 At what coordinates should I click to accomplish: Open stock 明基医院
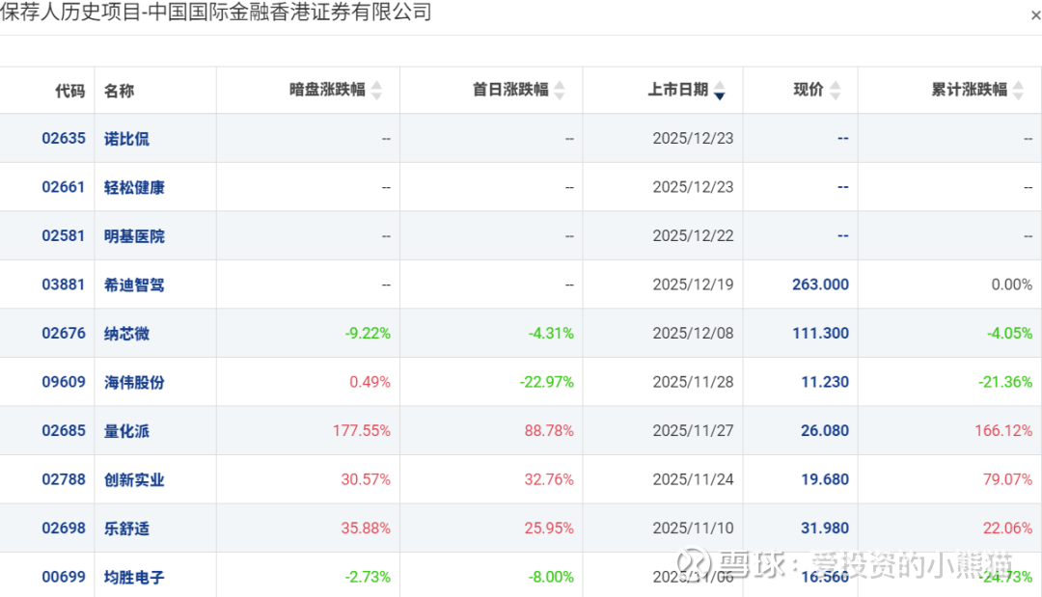[x=134, y=236]
